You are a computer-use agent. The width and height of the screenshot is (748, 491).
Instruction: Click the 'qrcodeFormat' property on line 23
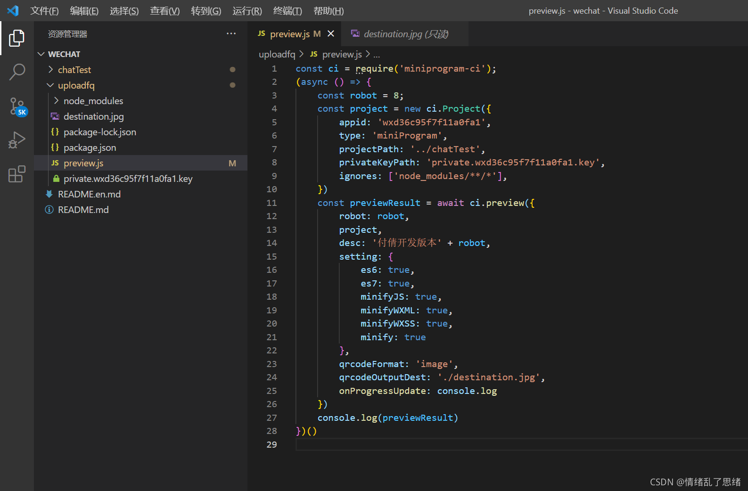(371, 364)
